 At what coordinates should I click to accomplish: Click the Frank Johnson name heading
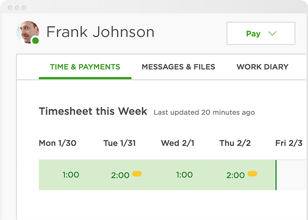pos(100,32)
